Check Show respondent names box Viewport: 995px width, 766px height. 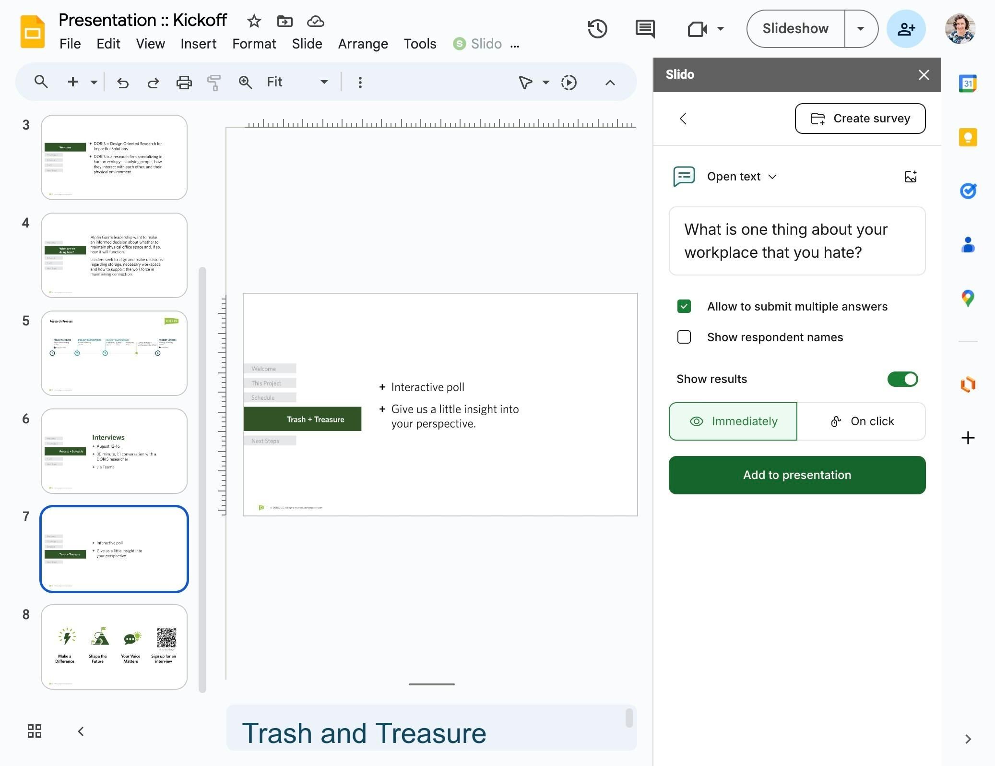tap(684, 337)
